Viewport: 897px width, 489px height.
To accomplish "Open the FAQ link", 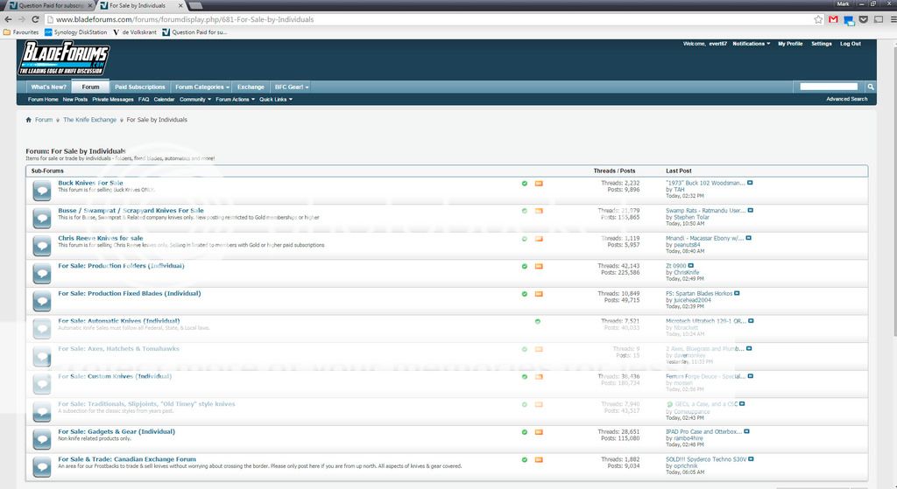I will tap(144, 100).
